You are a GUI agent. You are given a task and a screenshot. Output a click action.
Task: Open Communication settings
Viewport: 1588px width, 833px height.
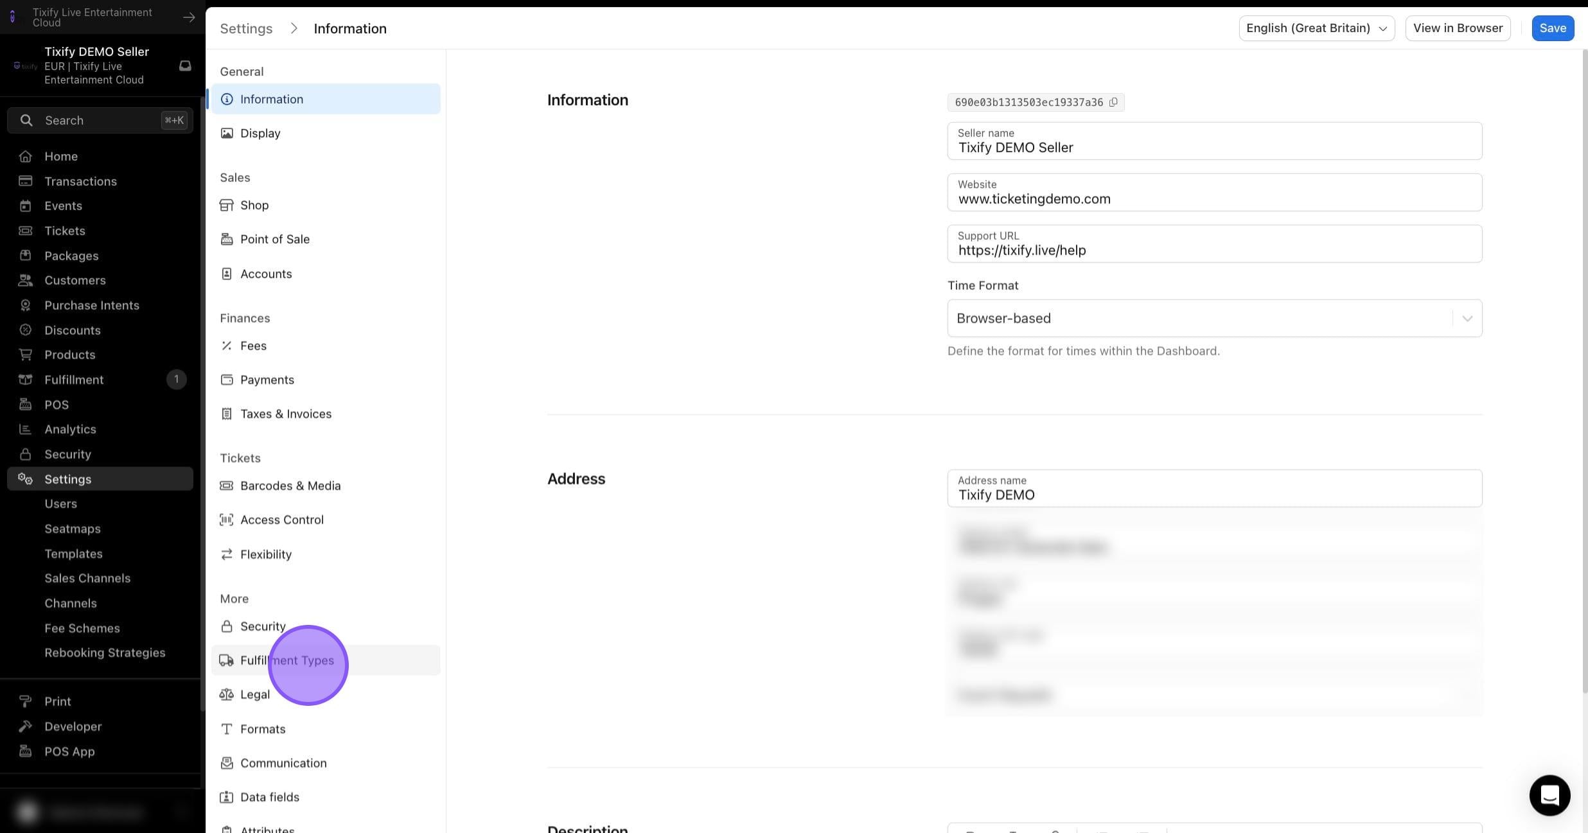click(x=326, y=763)
